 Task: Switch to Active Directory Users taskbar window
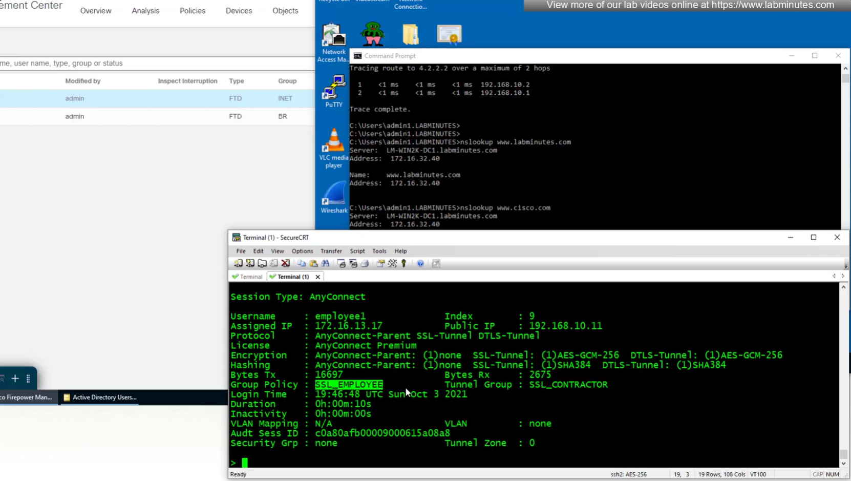point(100,397)
